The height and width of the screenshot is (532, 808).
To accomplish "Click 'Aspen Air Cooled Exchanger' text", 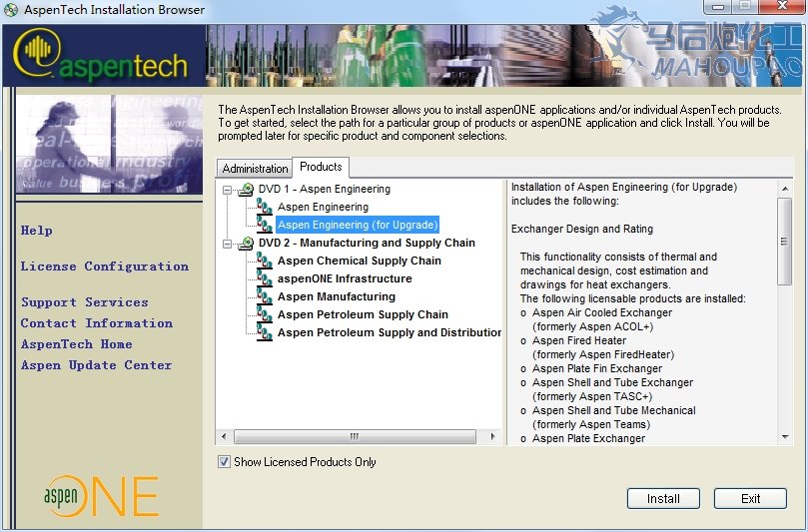I will [602, 312].
